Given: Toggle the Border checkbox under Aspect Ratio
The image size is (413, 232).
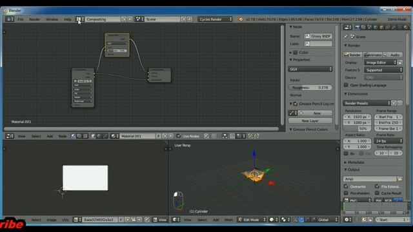Looking at the screenshot, I should tap(346, 153).
